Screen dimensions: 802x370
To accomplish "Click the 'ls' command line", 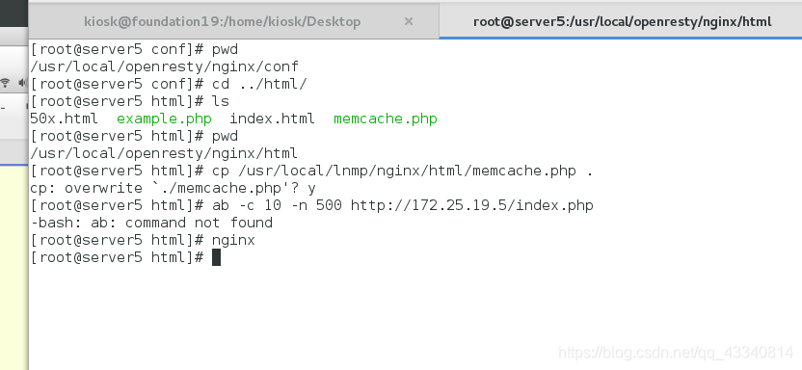I will [129, 101].
